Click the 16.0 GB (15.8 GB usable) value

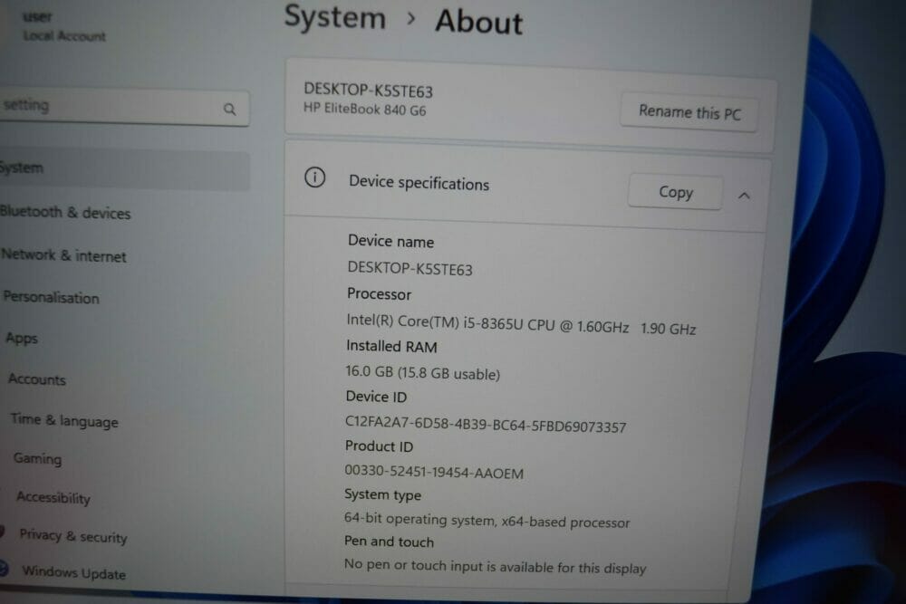click(x=422, y=372)
